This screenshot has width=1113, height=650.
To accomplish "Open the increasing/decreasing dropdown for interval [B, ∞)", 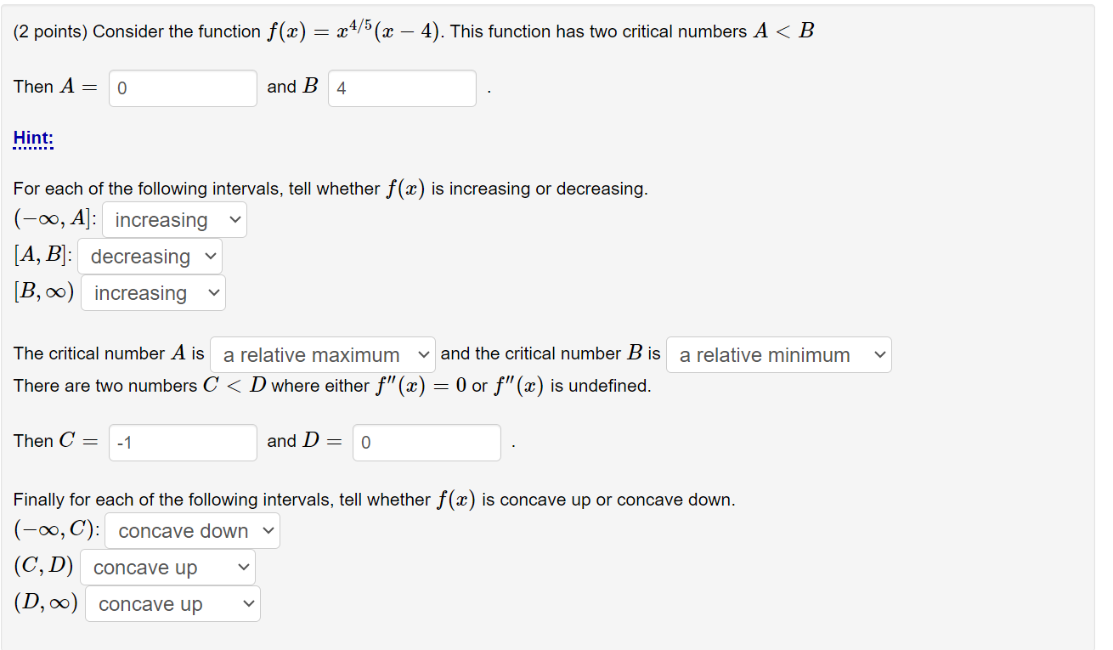I will point(153,292).
